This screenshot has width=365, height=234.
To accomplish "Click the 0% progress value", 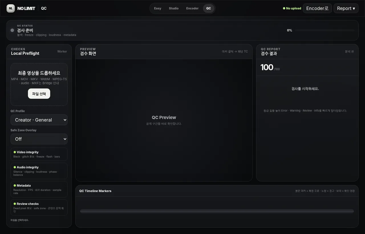I will tap(289, 30).
